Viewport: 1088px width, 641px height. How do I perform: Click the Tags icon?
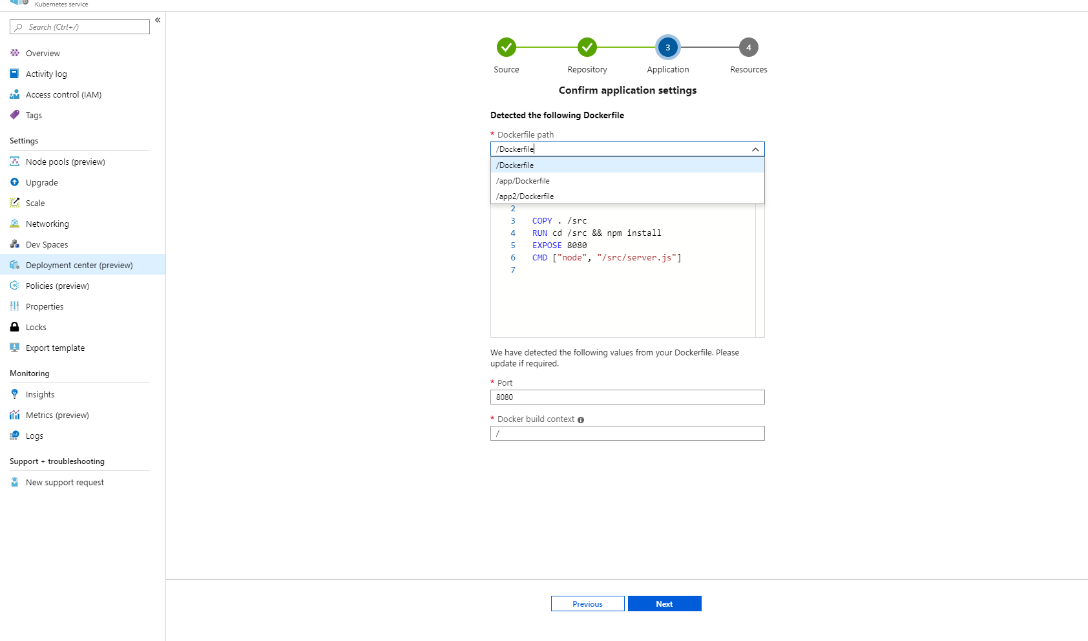click(x=14, y=115)
